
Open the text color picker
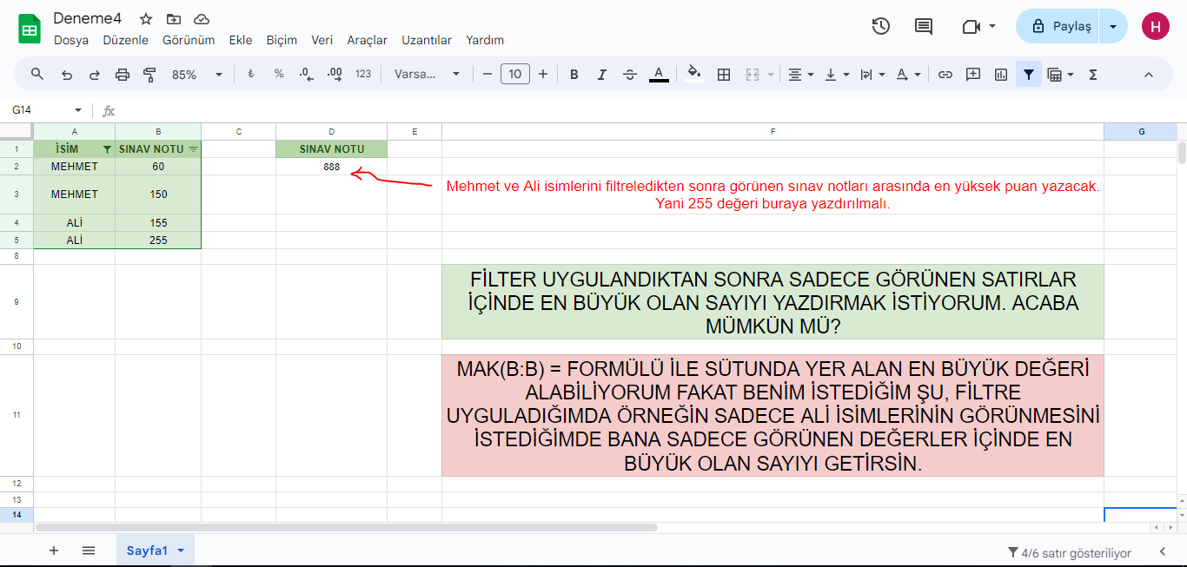pyautogui.click(x=659, y=75)
